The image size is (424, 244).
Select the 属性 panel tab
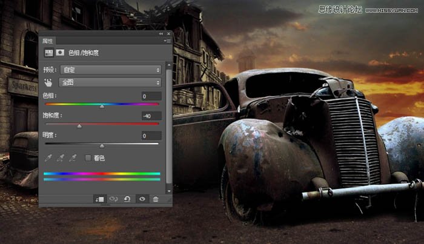pos(48,41)
